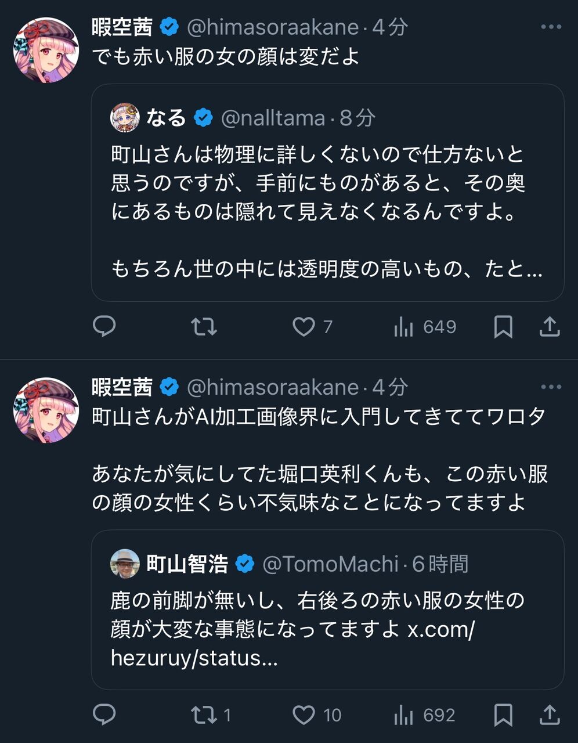Share the second tweet
578x743 pixels.
click(549, 715)
